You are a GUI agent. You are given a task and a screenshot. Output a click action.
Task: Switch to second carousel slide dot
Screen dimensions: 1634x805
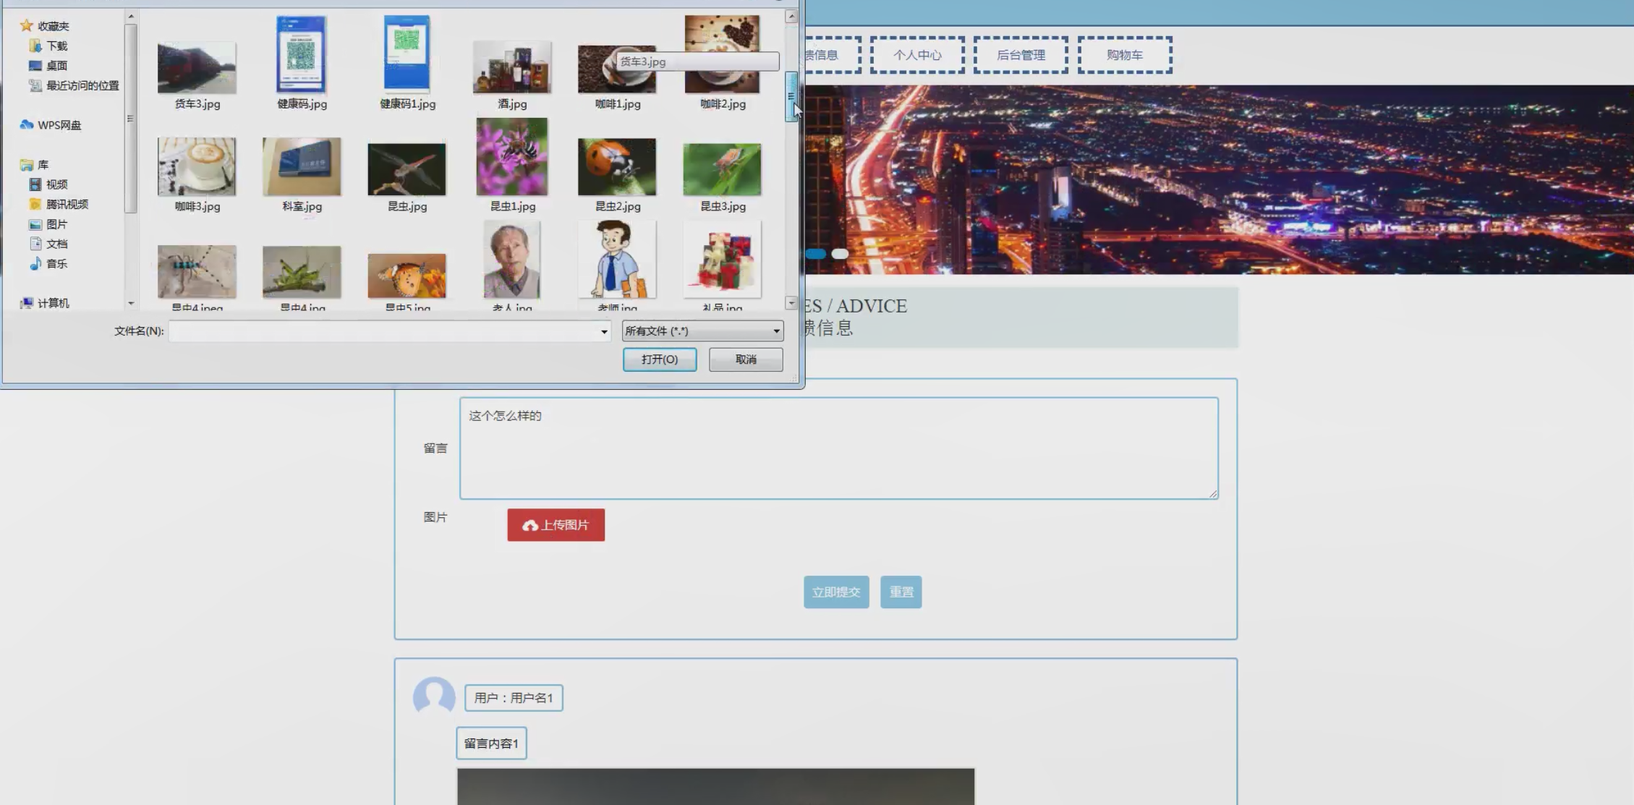tap(840, 254)
